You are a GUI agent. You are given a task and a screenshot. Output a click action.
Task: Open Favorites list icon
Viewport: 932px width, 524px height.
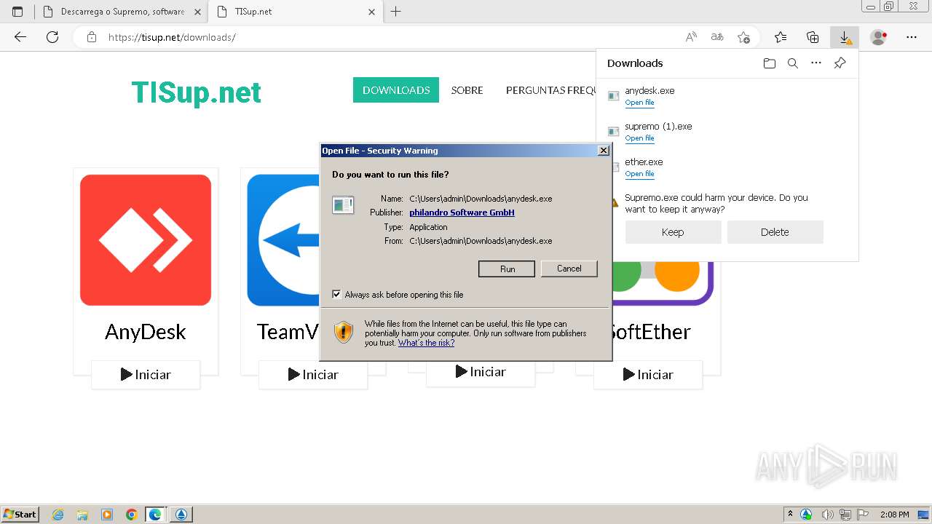click(x=781, y=37)
